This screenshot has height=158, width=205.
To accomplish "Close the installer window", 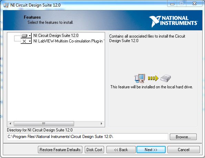I will [x=194, y=4].
